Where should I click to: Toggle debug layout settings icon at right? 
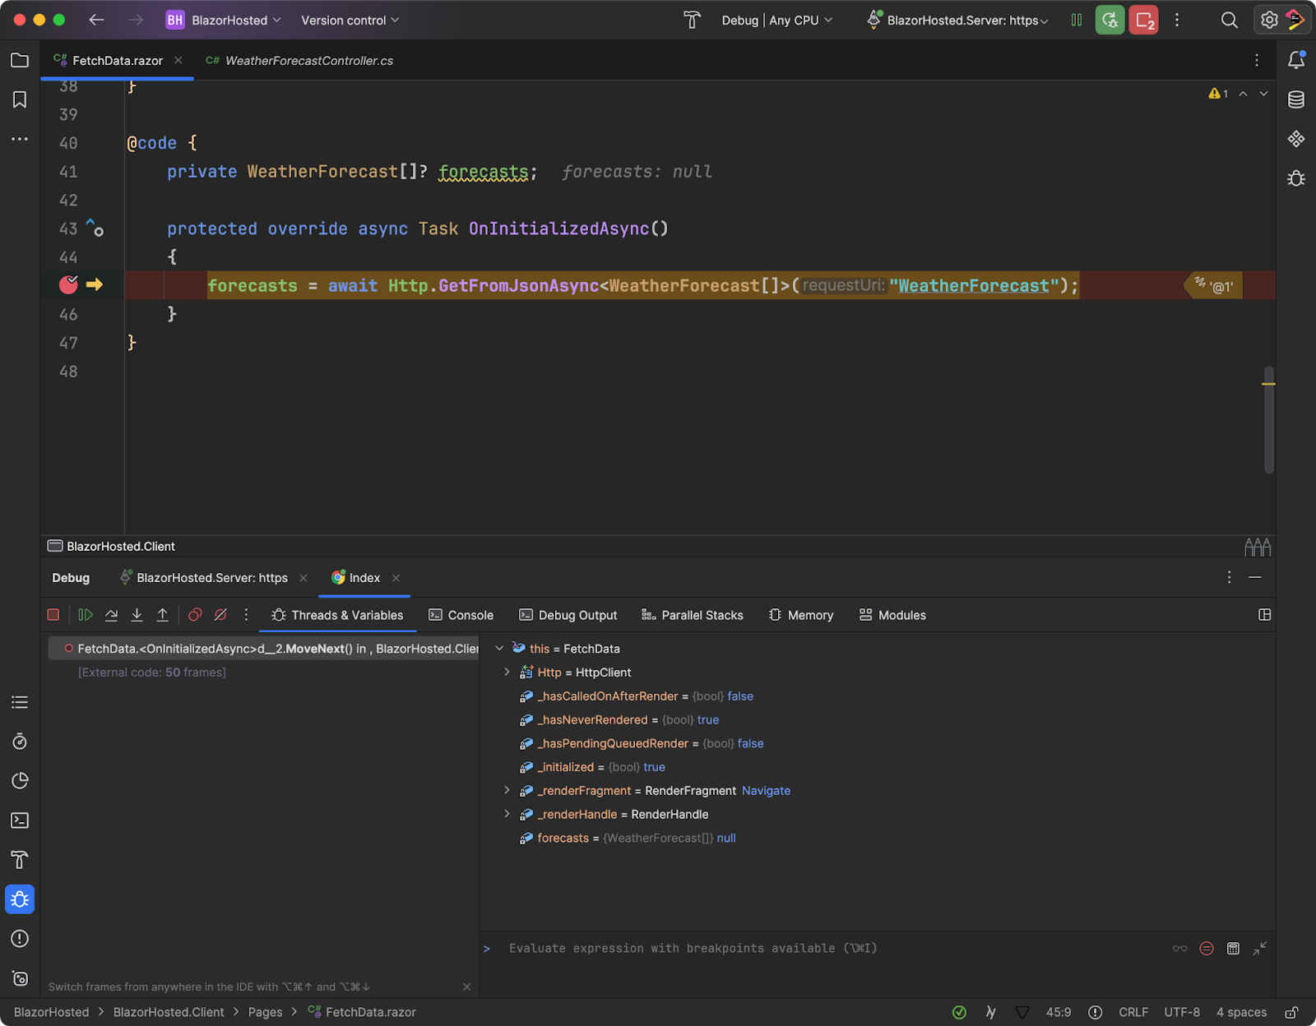(1265, 615)
